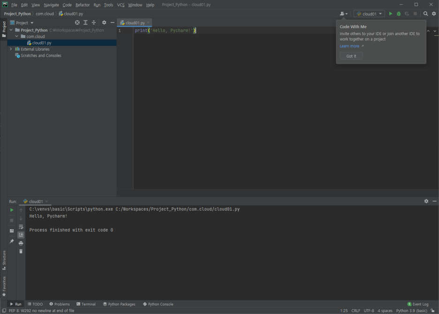439x314 pixels.
Task: Click Up the stack trace arrow
Action: point(21,210)
